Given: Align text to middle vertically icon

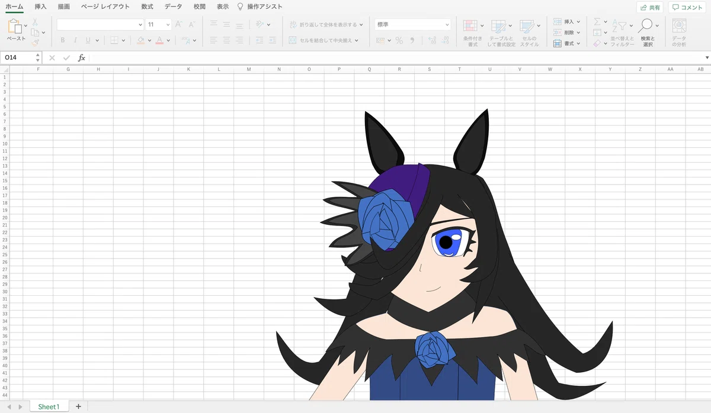Looking at the screenshot, I should point(226,24).
